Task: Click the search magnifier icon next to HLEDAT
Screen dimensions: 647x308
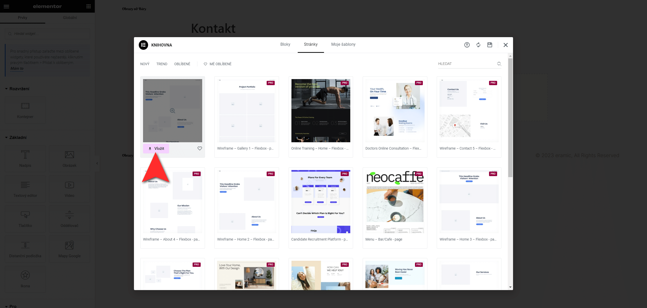Action: pyautogui.click(x=499, y=64)
